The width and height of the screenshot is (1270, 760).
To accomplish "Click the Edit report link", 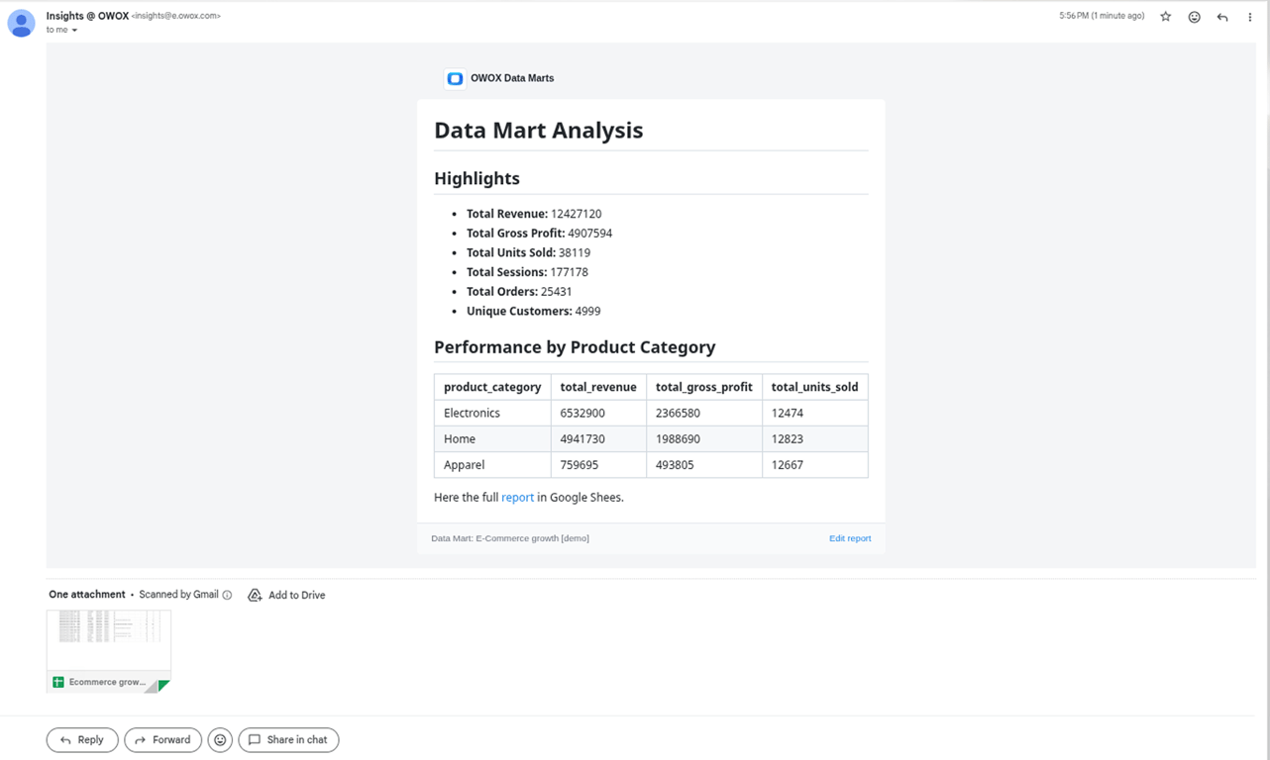I will (849, 537).
